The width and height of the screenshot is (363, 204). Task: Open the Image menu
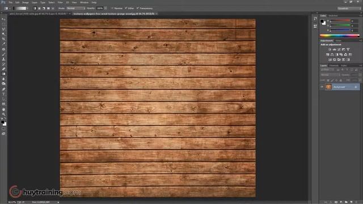(x=26, y=2)
